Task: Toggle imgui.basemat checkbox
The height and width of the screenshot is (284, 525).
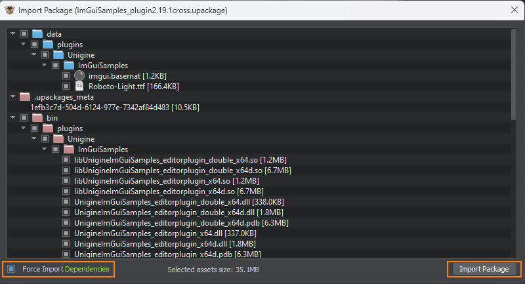Action: pyautogui.click(x=66, y=76)
